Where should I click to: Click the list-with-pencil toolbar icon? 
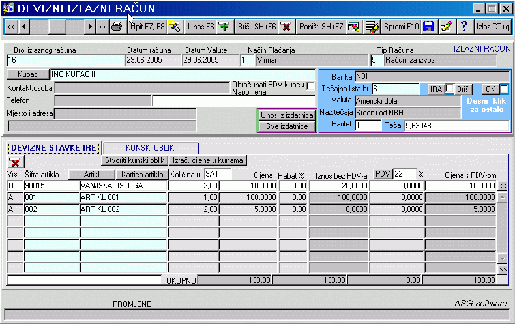tap(372, 27)
